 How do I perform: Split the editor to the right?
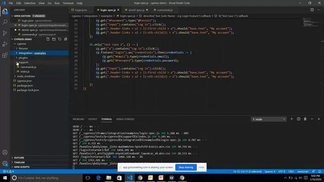pyautogui.click(x=312, y=10)
